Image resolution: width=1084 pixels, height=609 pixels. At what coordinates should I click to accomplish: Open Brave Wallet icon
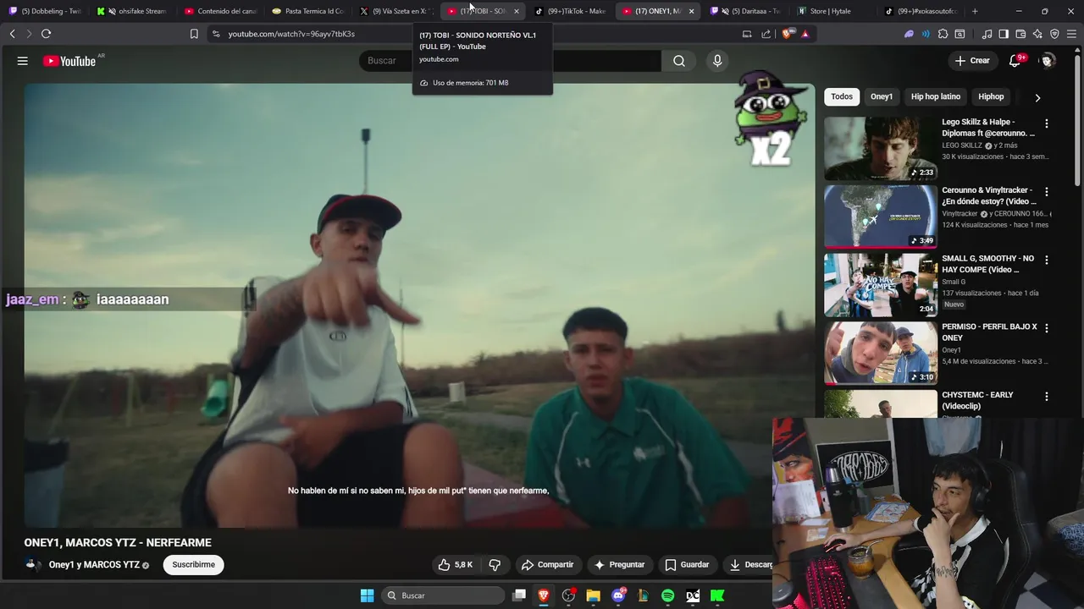click(1020, 34)
